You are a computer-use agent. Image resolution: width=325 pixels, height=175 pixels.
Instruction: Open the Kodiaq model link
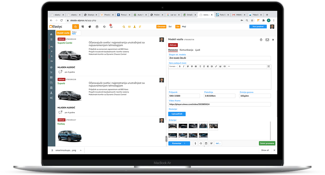[x=61, y=124]
